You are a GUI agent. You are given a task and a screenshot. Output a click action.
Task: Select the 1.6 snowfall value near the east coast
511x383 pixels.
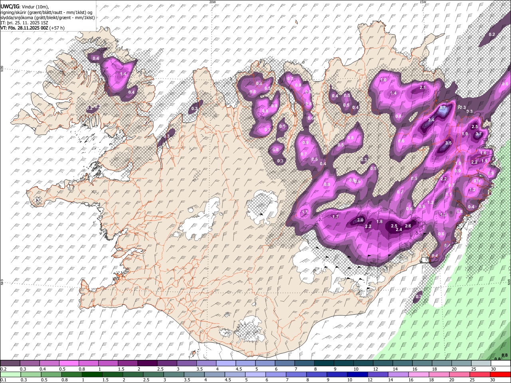point(483,153)
